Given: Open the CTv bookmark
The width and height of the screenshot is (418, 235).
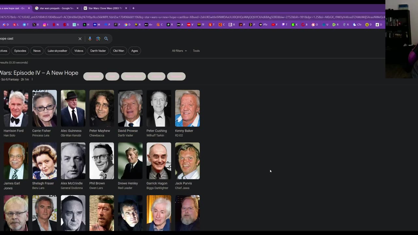Looking at the screenshot, I should tap(357, 24).
